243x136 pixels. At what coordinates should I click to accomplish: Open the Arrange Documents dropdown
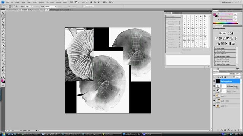coord(105,2)
